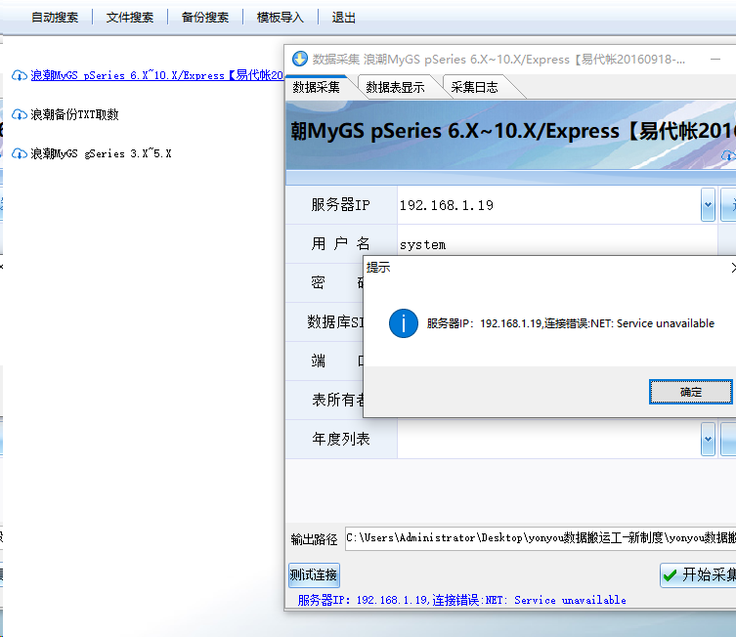Screen dimensions: 736x637
Task: Open the 备份搜索 menu
Action: pos(204,18)
